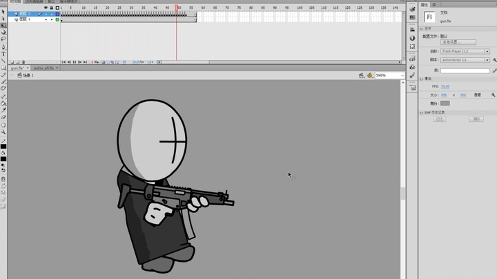Screen dimensions: 497x279
Task: Open the wrench settings next to ActionScript 3.0
Action: (494, 60)
